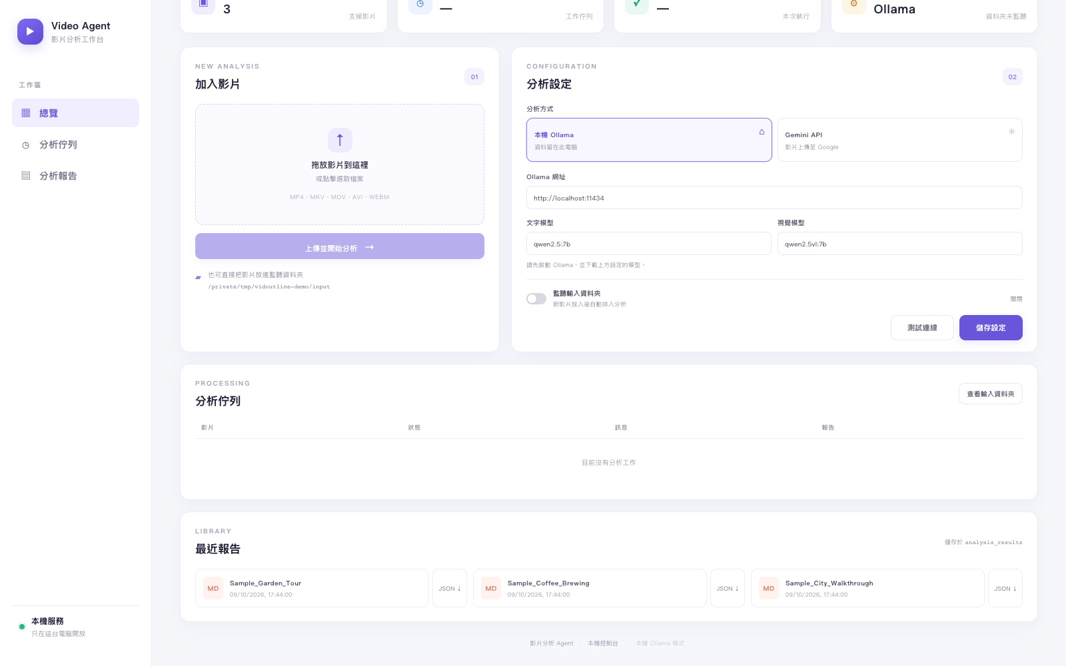Click the /private/tmp/vidoutline-demo/input path text

269,287
